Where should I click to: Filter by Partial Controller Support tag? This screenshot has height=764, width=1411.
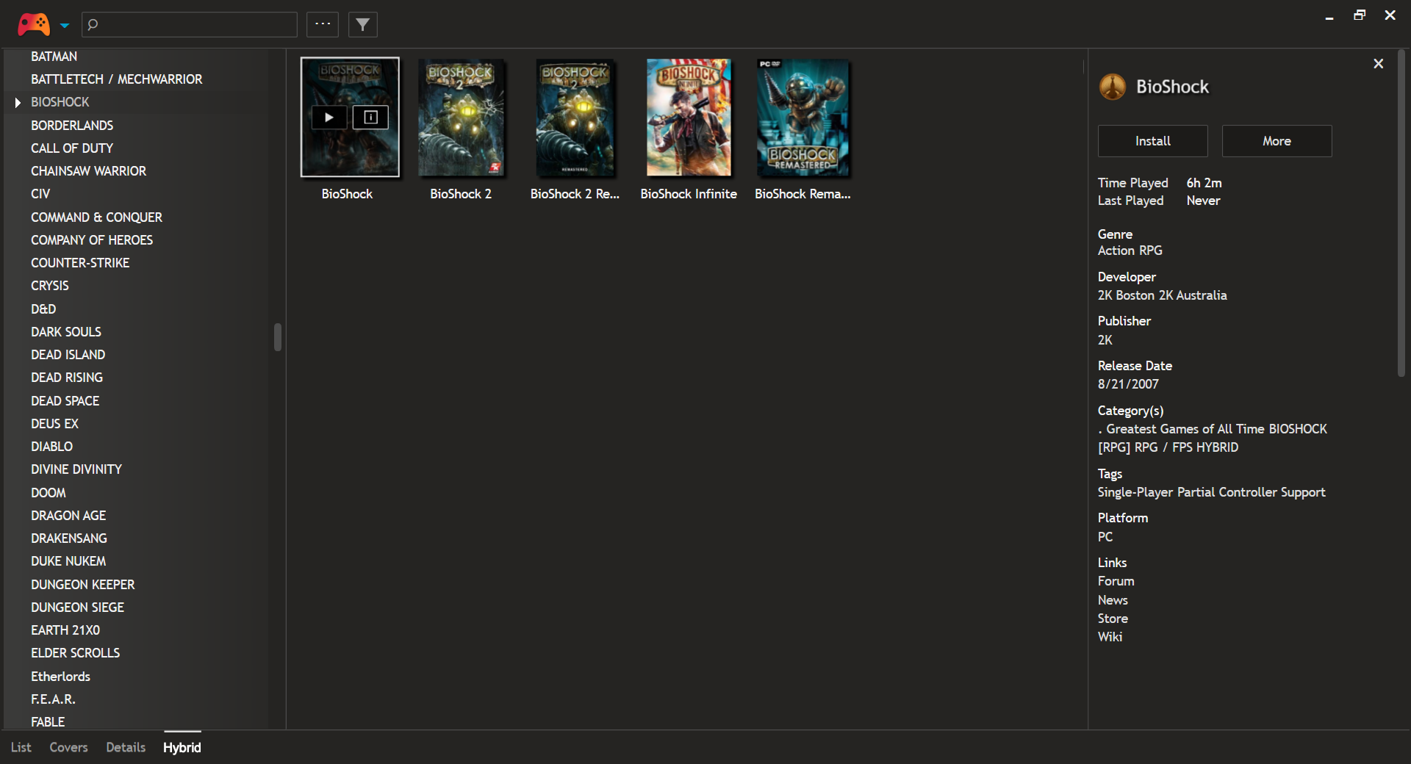pos(1252,492)
